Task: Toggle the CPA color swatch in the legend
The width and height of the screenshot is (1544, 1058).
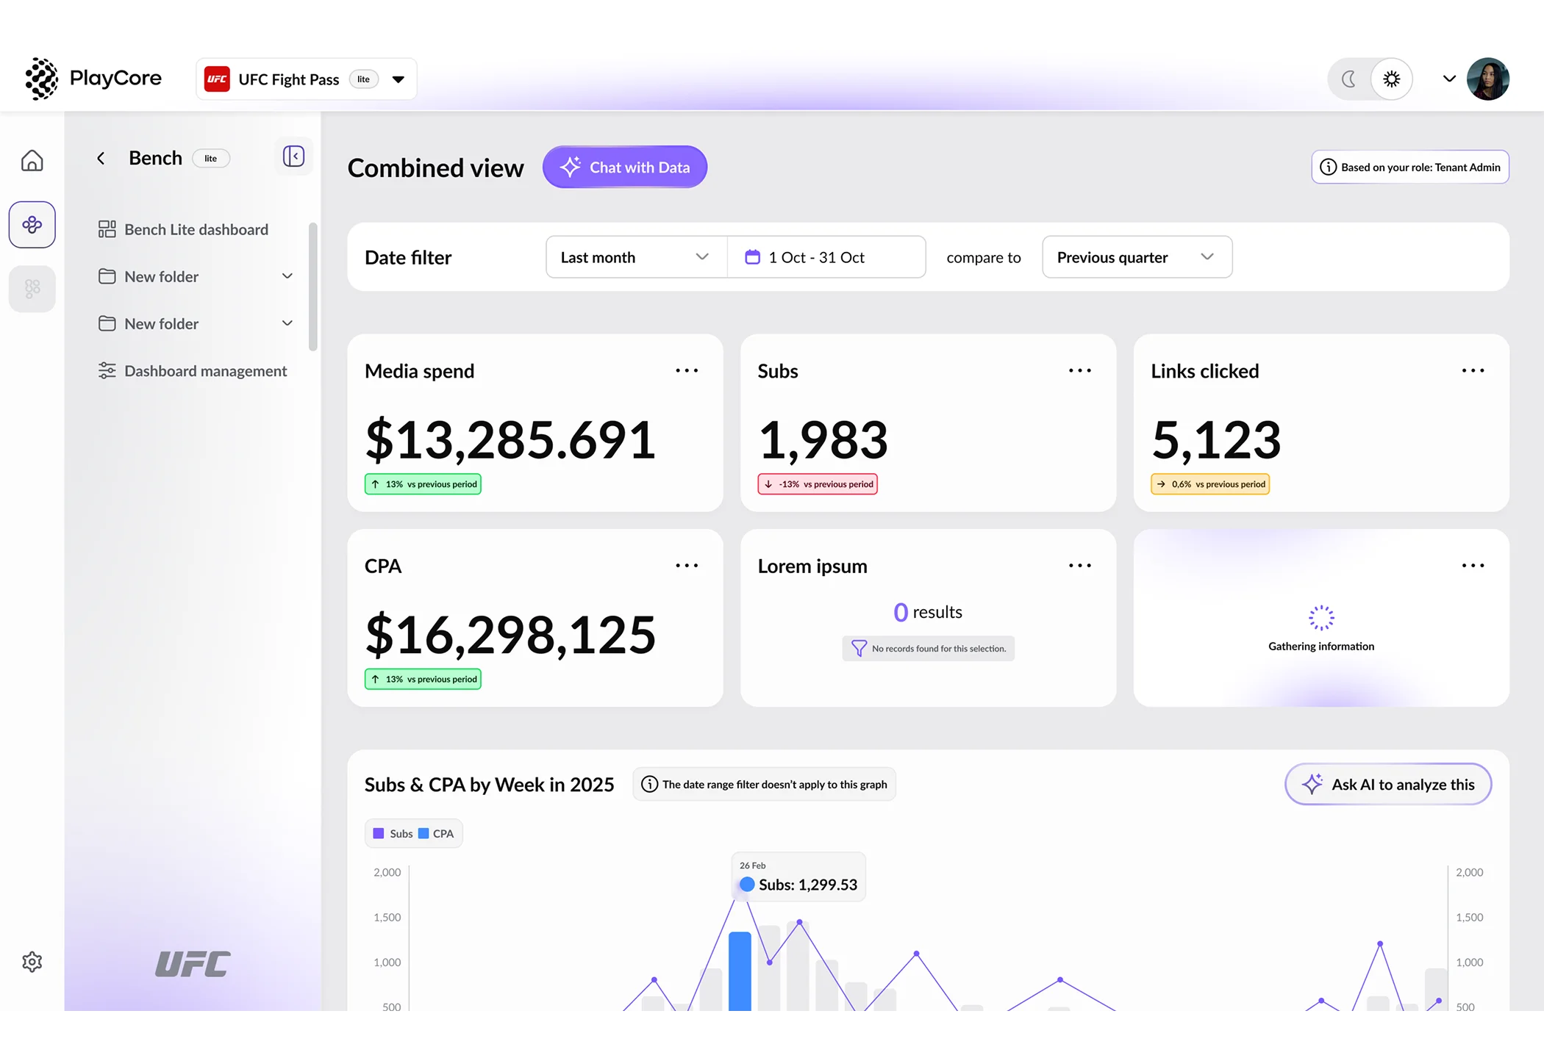Action: 423,833
